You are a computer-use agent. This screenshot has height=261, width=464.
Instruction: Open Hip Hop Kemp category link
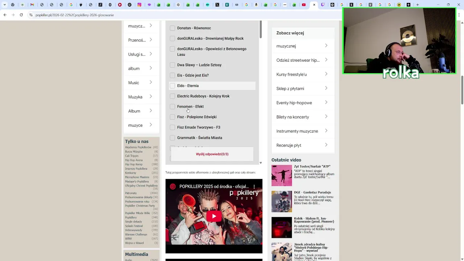pos(134,164)
